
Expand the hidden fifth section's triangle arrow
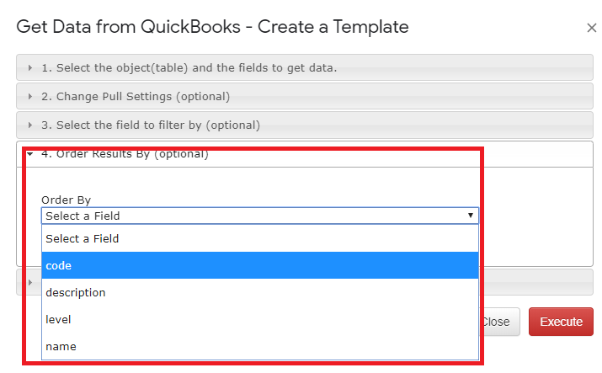pyautogui.click(x=30, y=282)
